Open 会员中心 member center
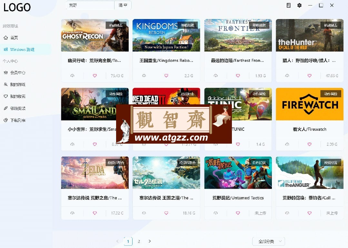Viewport: 348px width, 248px height. (25, 73)
